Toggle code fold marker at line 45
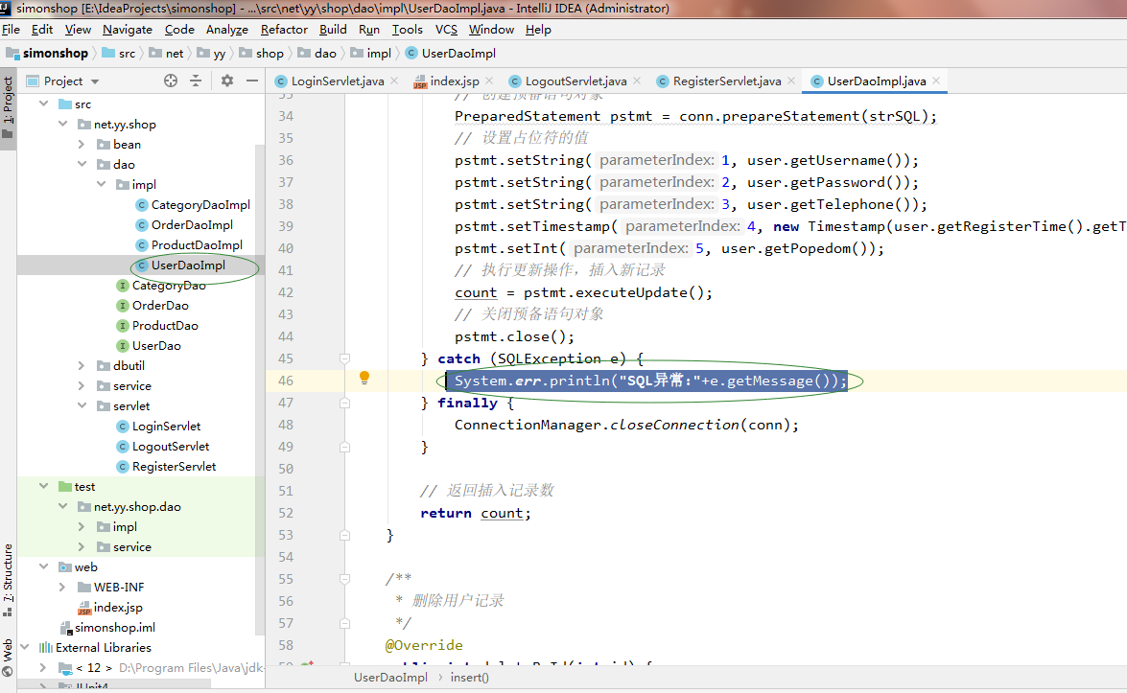Image resolution: width=1127 pixels, height=693 pixels. (x=344, y=358)
